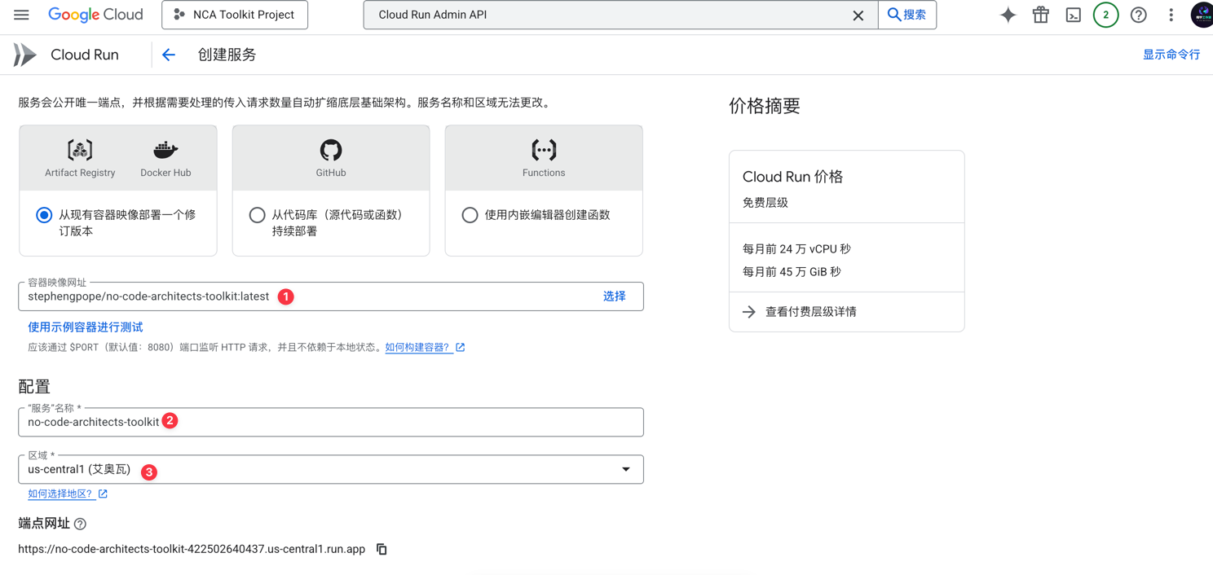
Task: Open the free trial gift icon
Action: click(1040, 14)
